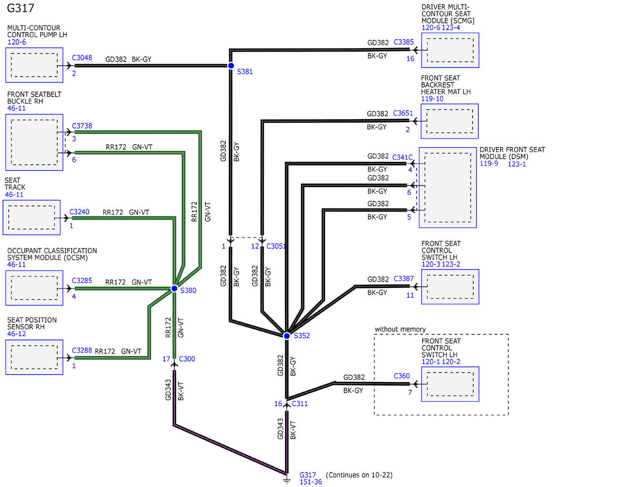The height and width of the screenshot is (487, 630).
Task: Click the C3051 inline connector label
Action: (x=276, y=246)
